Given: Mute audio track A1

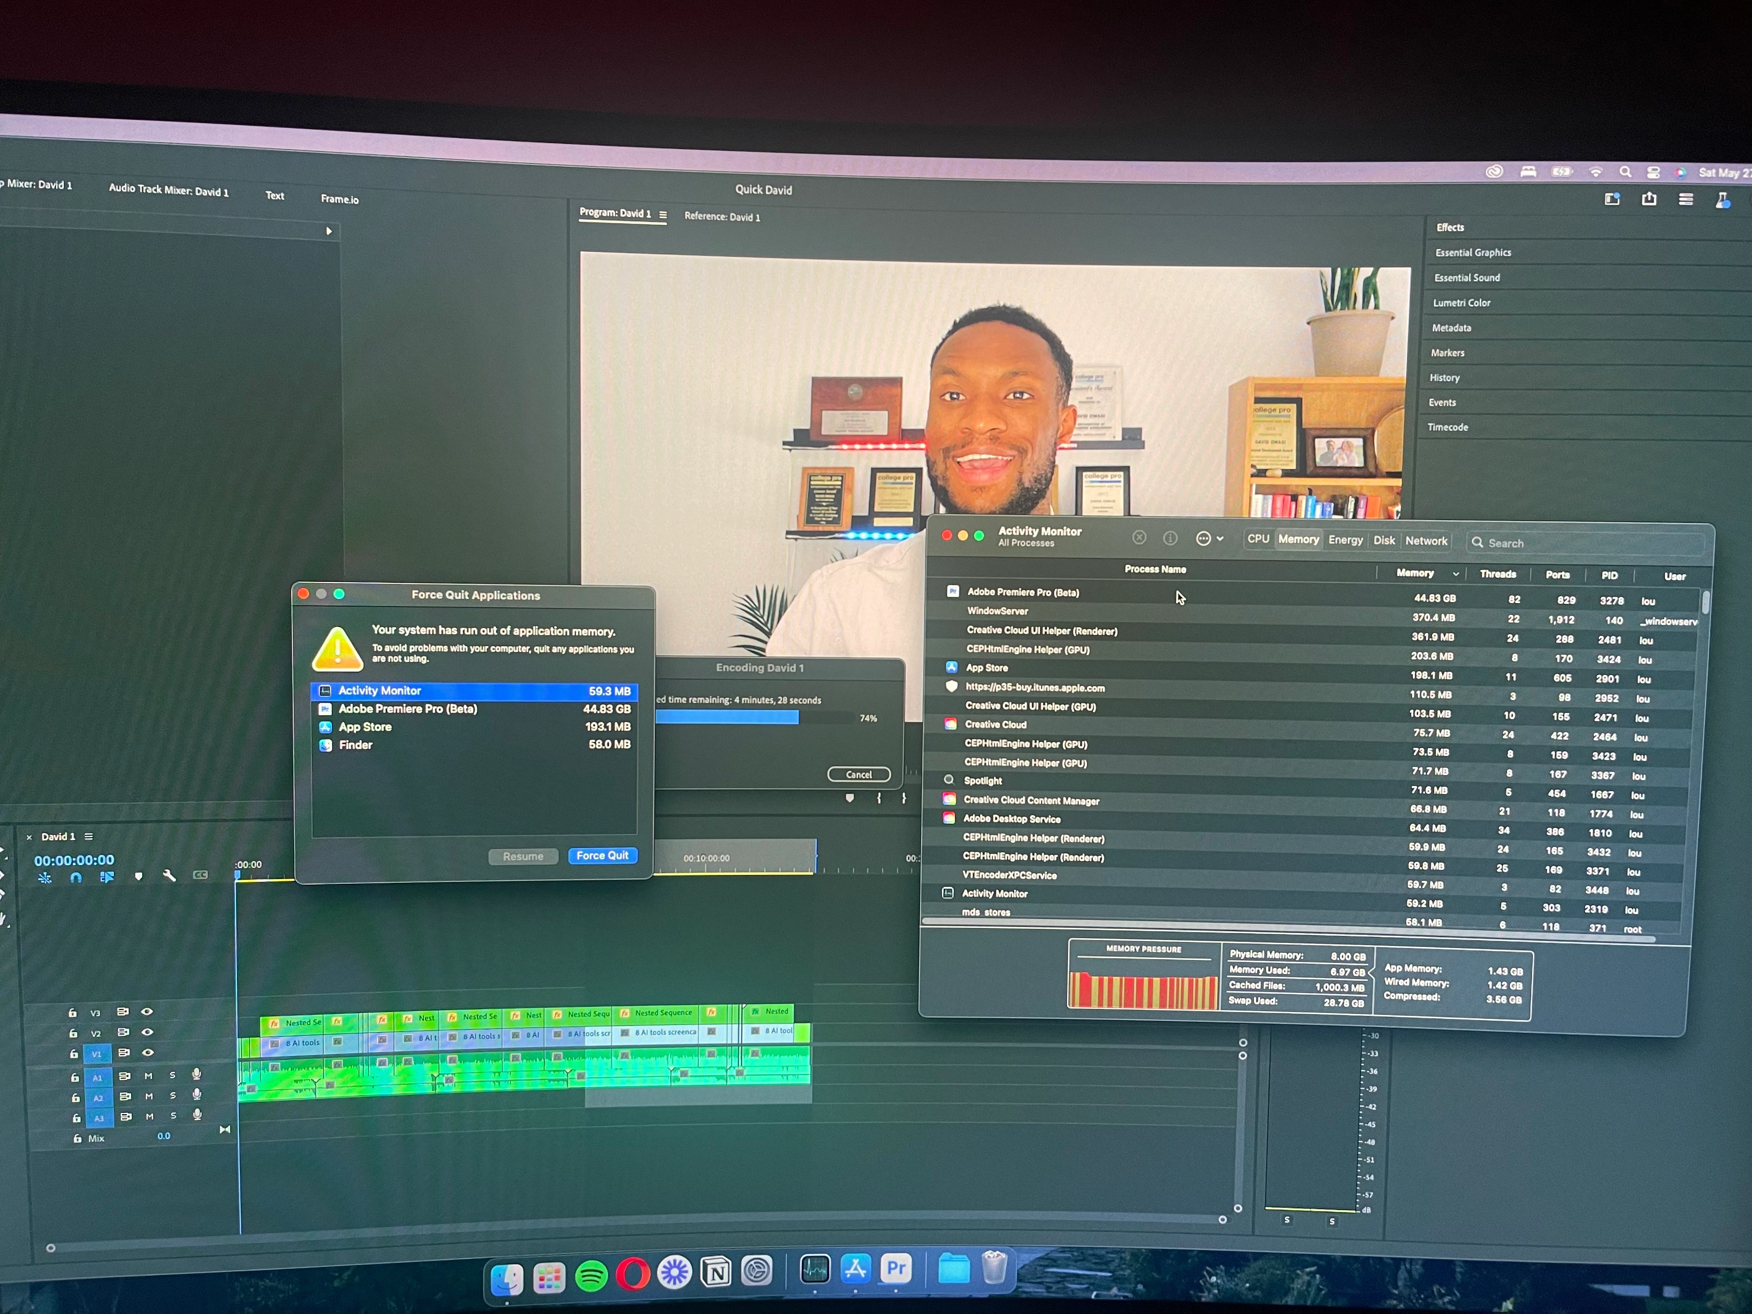Looking at the screenshot, I should point(148,1075).
